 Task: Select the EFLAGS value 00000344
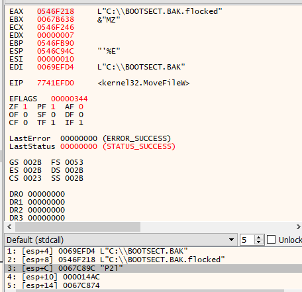coord(70,99)
